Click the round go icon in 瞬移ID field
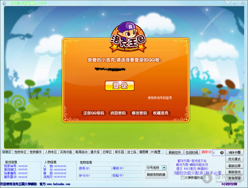The image size is (248, 188). tap(222, 153)
